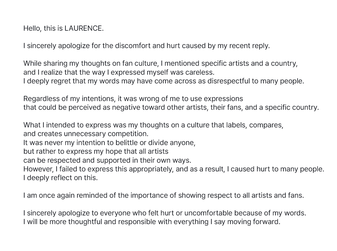Click the line starting 'However, I failed'
337x251 pixels.
(x=174, y=169)
